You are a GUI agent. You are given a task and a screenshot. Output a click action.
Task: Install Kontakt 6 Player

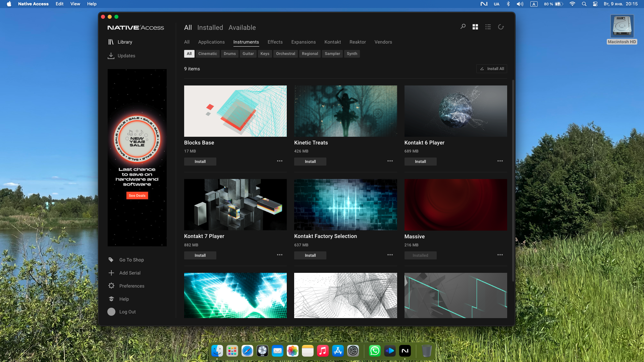[x=420, y=162]
